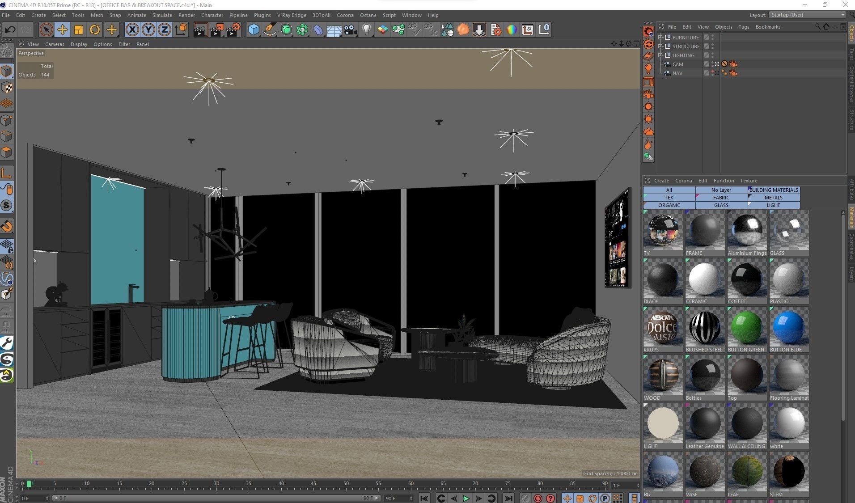Viewport: 855px width, 503px height.
Task: Select the BUTTON GREEN material
Action: click(747, 330)
